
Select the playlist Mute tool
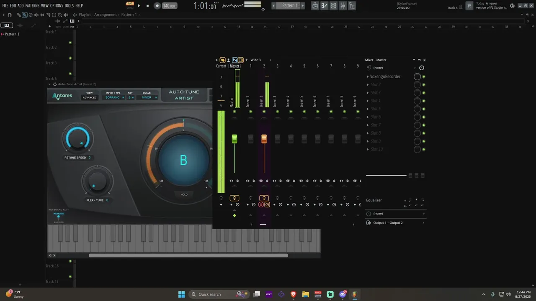click(x=36, y=15)
